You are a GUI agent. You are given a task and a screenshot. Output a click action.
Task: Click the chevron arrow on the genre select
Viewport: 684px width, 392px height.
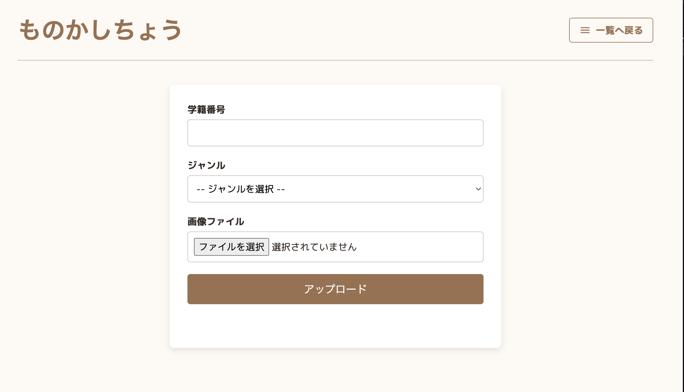(x=478, y=189)
